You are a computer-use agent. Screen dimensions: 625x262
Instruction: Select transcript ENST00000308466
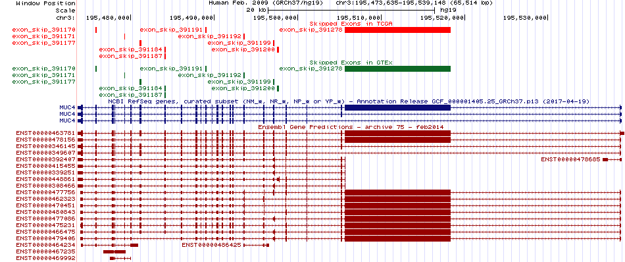pyautogui.click(x=46, y=186)
